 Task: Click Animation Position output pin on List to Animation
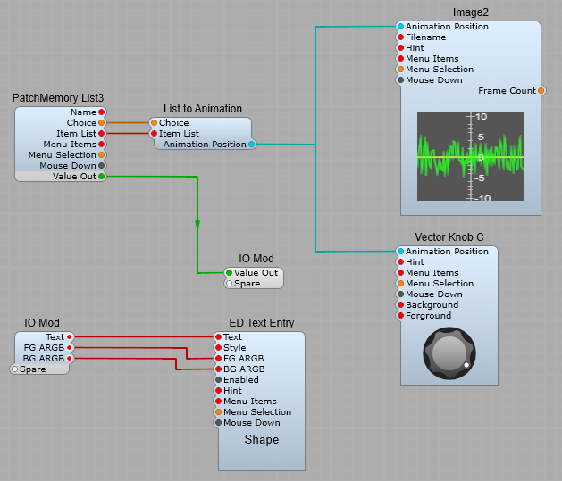point(251,145)
